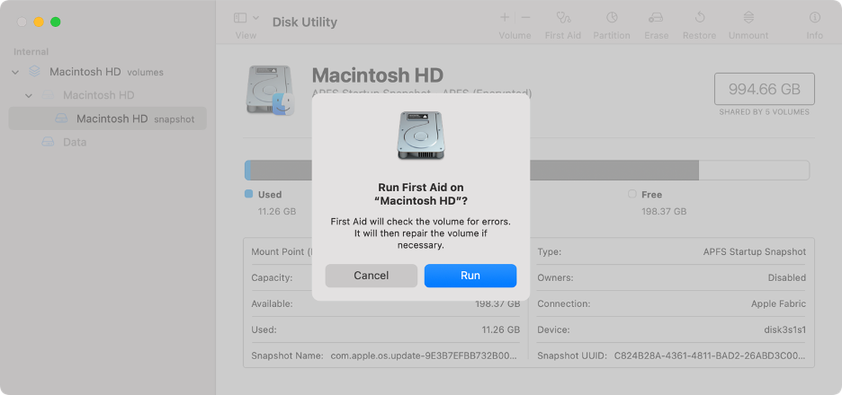842x395 pixels.
Task: Click the Free 198.37 GB value
Action: point(664,212)
